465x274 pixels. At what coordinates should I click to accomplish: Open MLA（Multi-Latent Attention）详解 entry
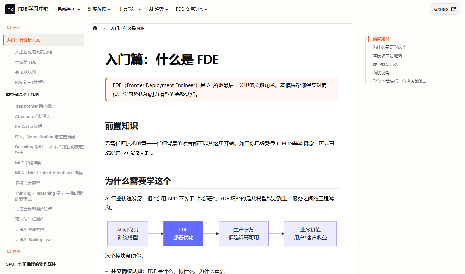tap(49, 173)
